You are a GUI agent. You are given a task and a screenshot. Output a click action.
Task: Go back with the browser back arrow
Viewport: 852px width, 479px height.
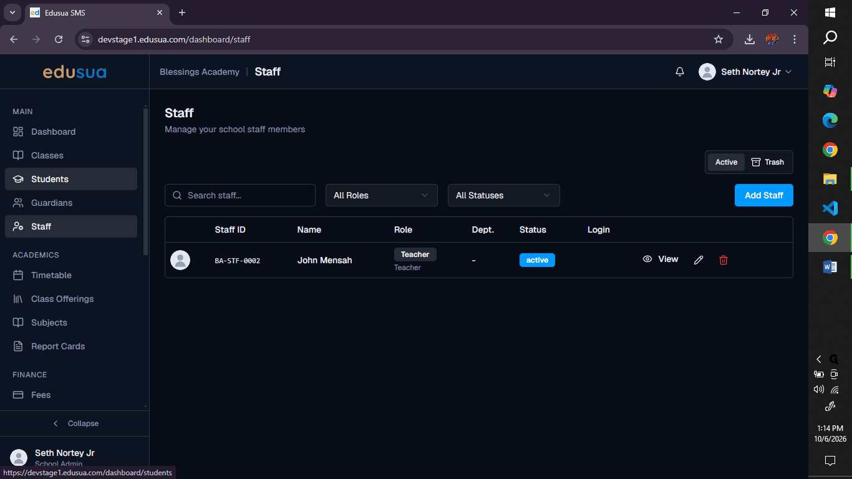coord(14,39)
